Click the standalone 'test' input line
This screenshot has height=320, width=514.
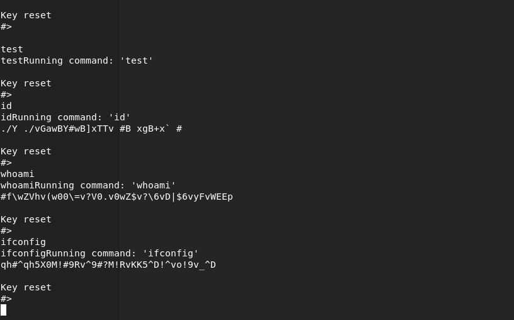(12, 50)
